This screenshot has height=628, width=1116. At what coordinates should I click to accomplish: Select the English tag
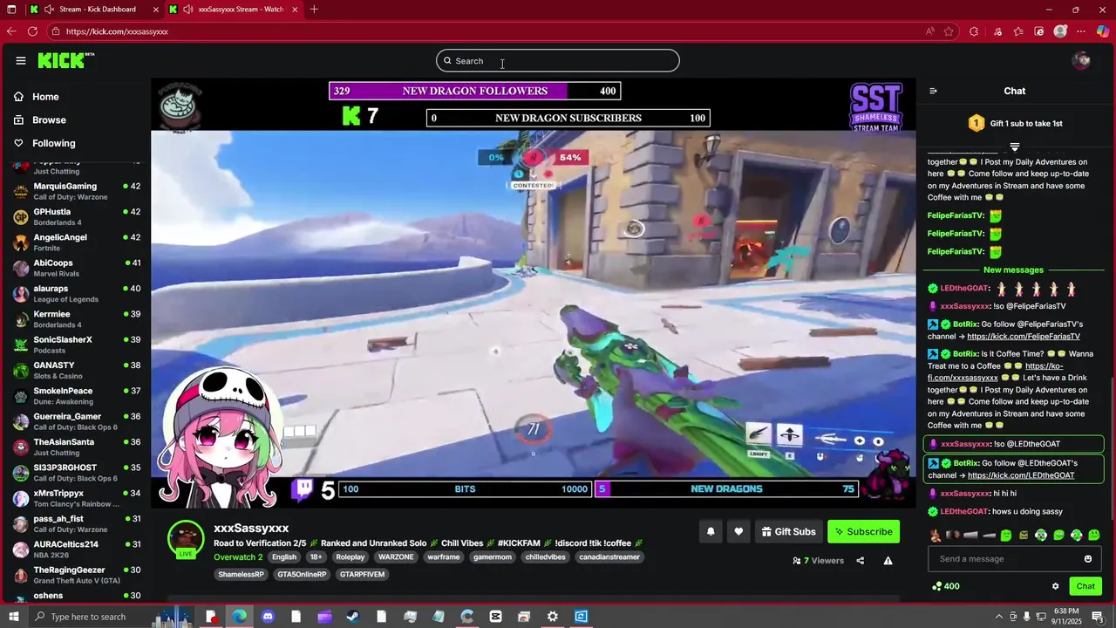[284, 557]
